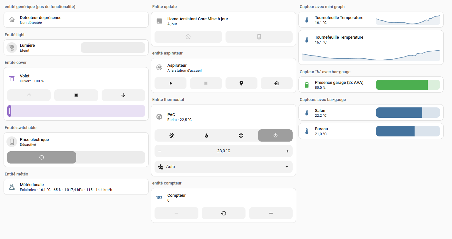This screenshot has height=239, width=452.
Task: Click the Lumière light bulb icon
Action: click(12, 48)
